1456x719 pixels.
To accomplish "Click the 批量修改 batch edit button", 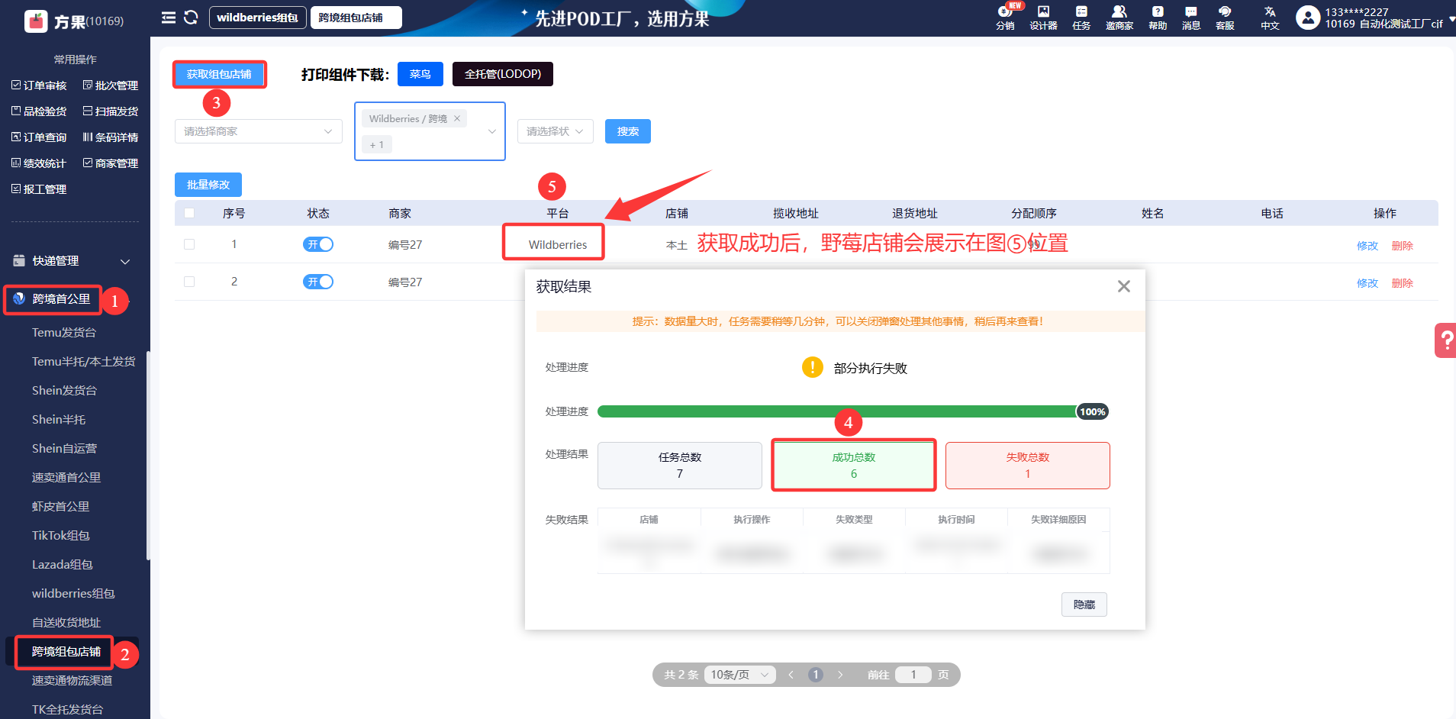I will click(208, 185).
